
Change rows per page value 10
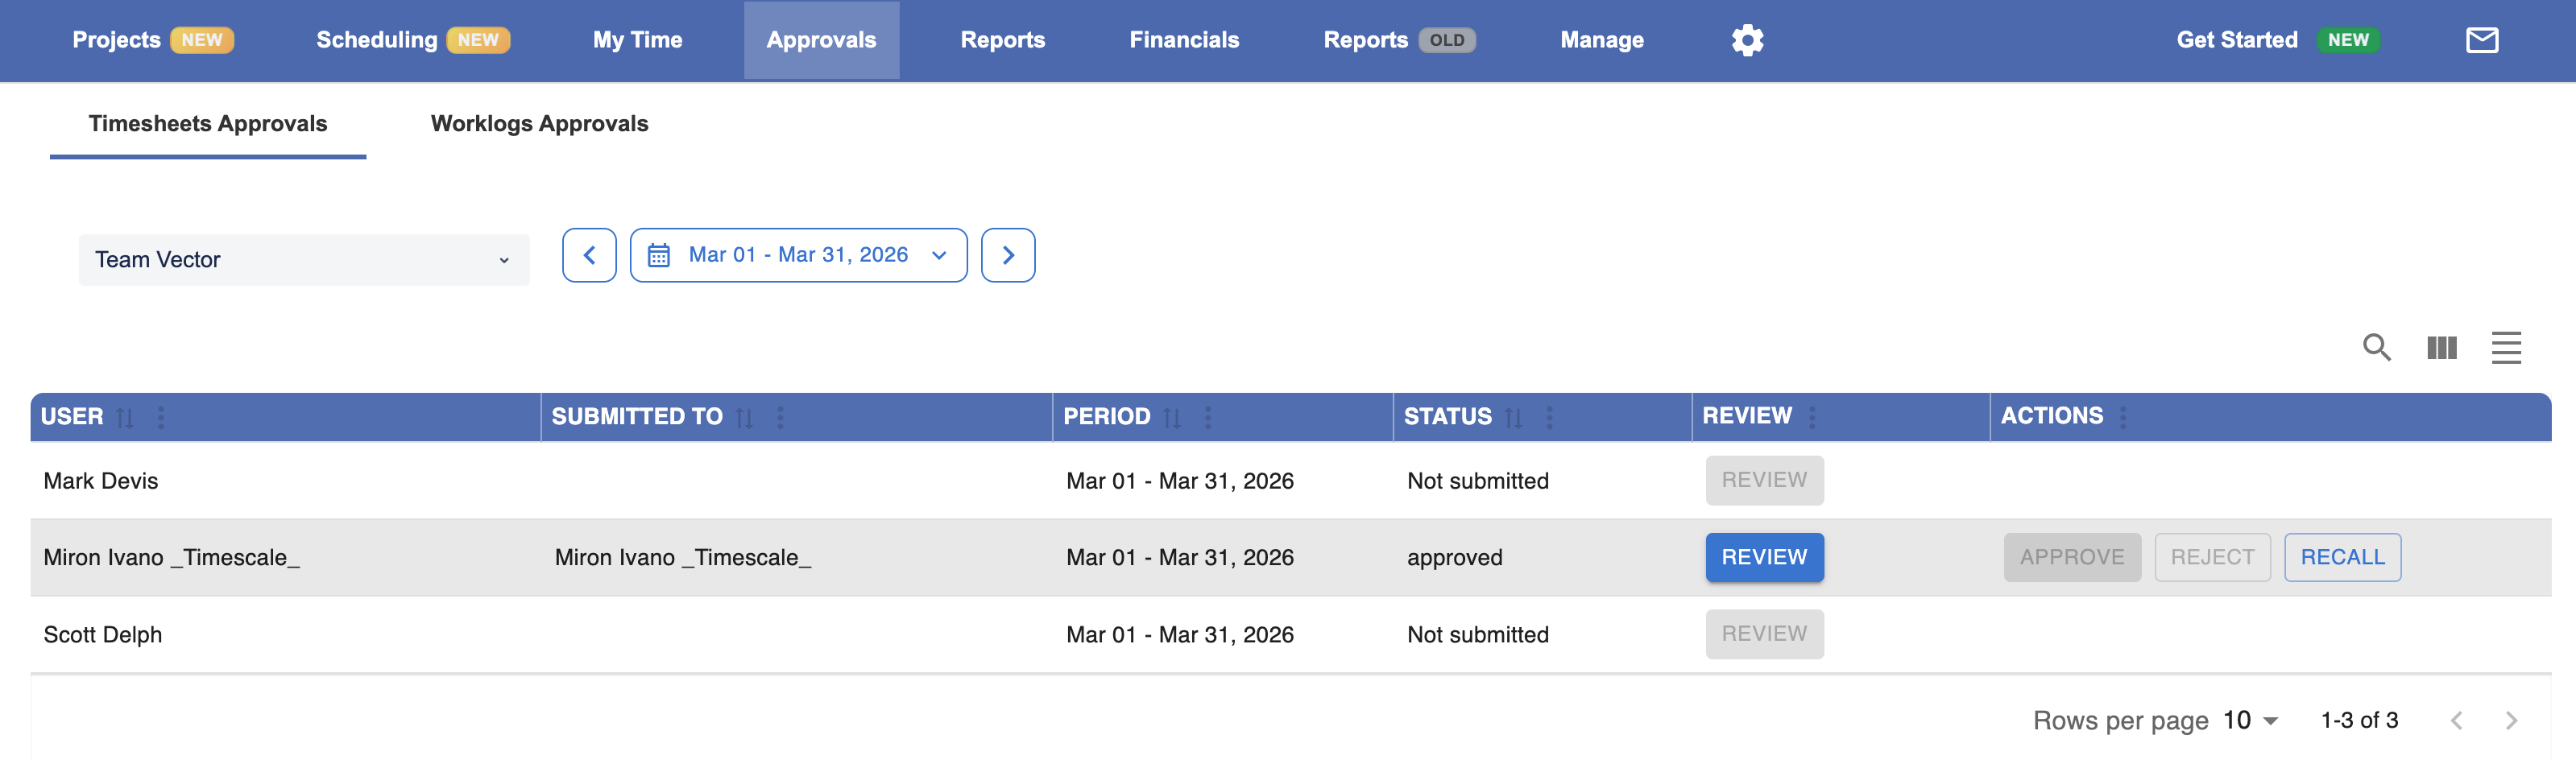pyautogui.click(x=2250, y=720)
